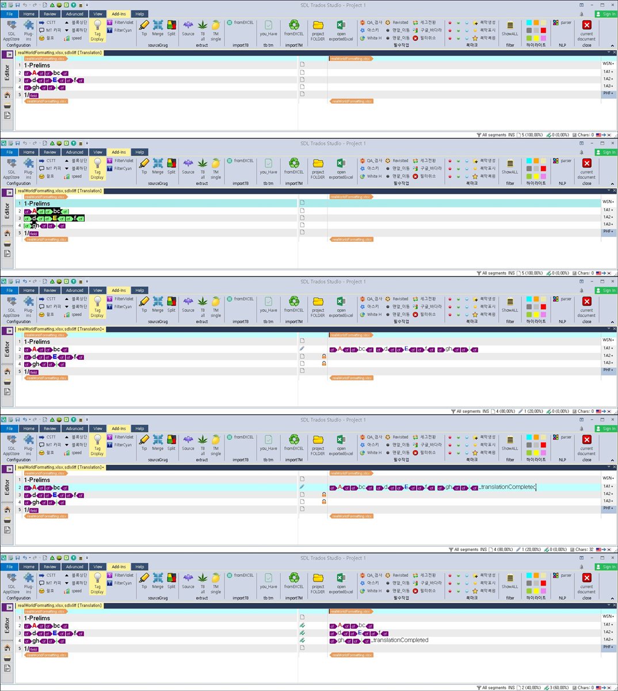Open the Help tab in the fourth window
The height and width of the screenshot is (691, 618).
click(x=140, y=428)
